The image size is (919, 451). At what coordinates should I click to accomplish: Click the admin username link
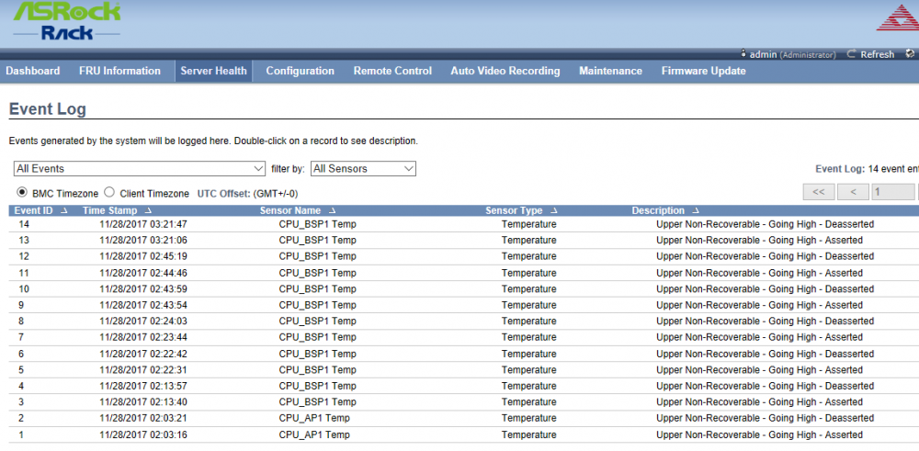click(763, 54)
